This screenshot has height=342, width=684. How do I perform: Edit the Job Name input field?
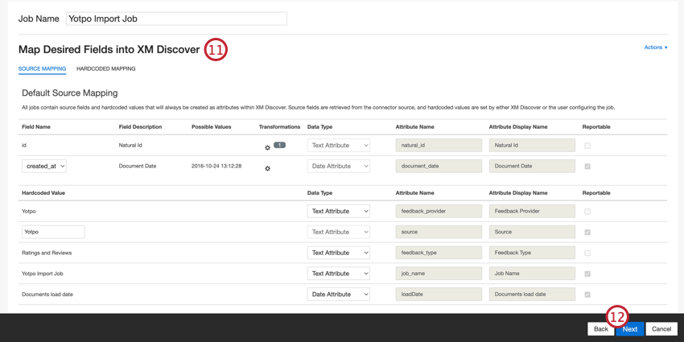(x=177, y=19)
